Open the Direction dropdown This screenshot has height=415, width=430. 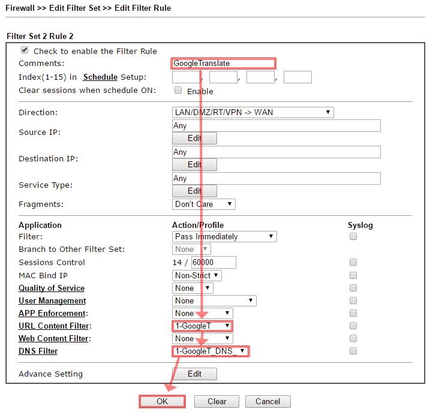(252, 112)
